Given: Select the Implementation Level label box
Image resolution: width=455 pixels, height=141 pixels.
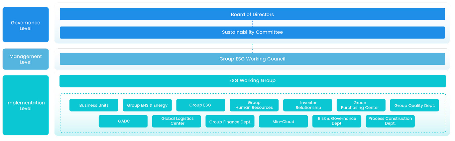Looking at the screenshot, I should (26, 105).
